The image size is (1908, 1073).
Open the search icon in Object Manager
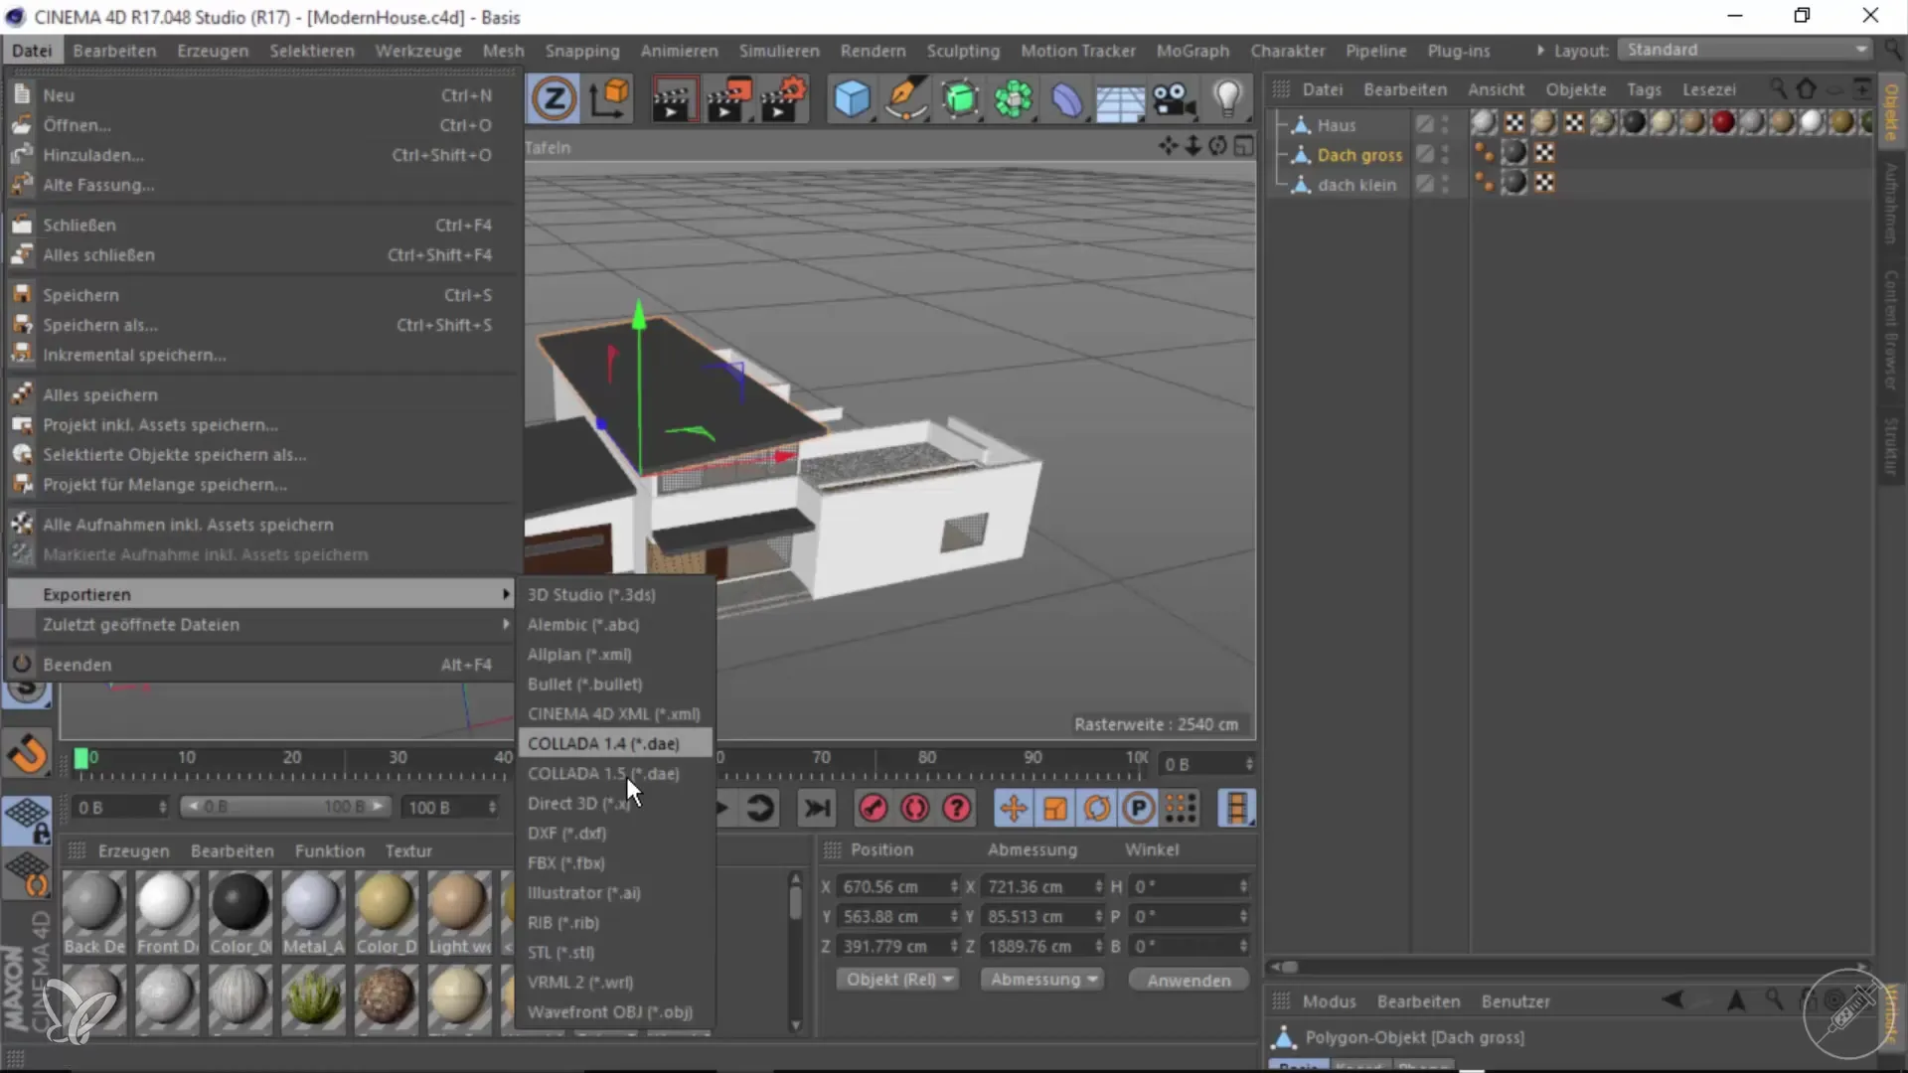point(1778,88)
